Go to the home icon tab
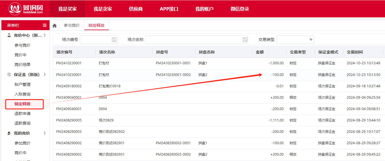The width and height of the screenshot is (385, 161). point(55,25)
